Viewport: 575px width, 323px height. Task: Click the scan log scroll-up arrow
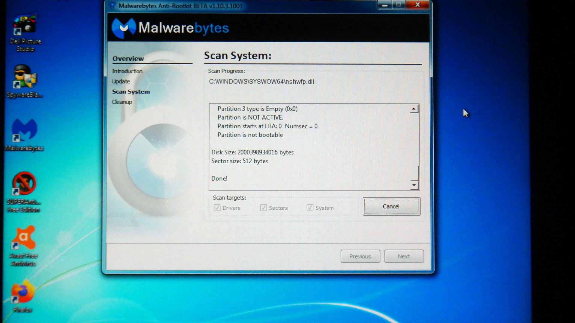pyautogui.click(x=414, y=109)
